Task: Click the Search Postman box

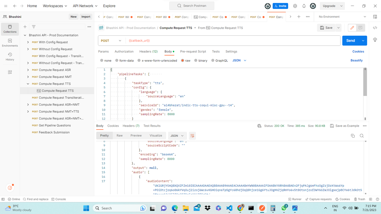Action: pos(192,6)
